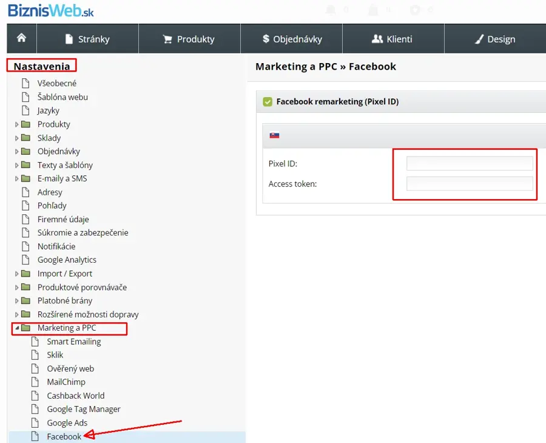Screen dimensions: 546x443
Task: Select the Produkty folder in settings tree
Action: point(53,124)
